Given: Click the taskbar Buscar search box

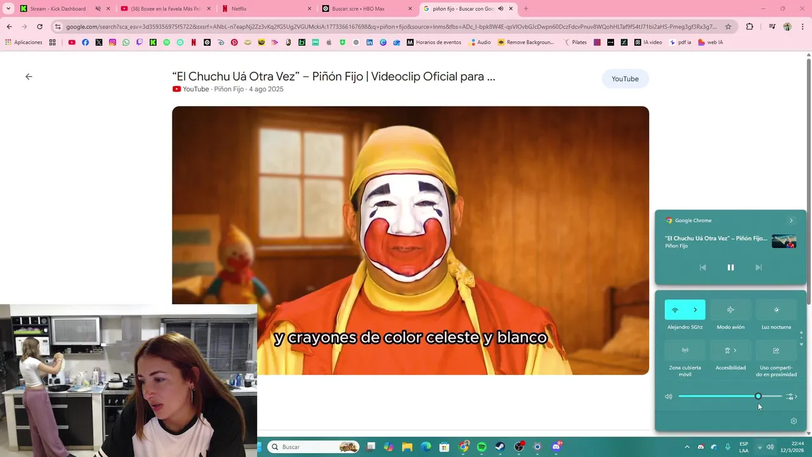Looking at the screenshot, I should tap(313, 447).
